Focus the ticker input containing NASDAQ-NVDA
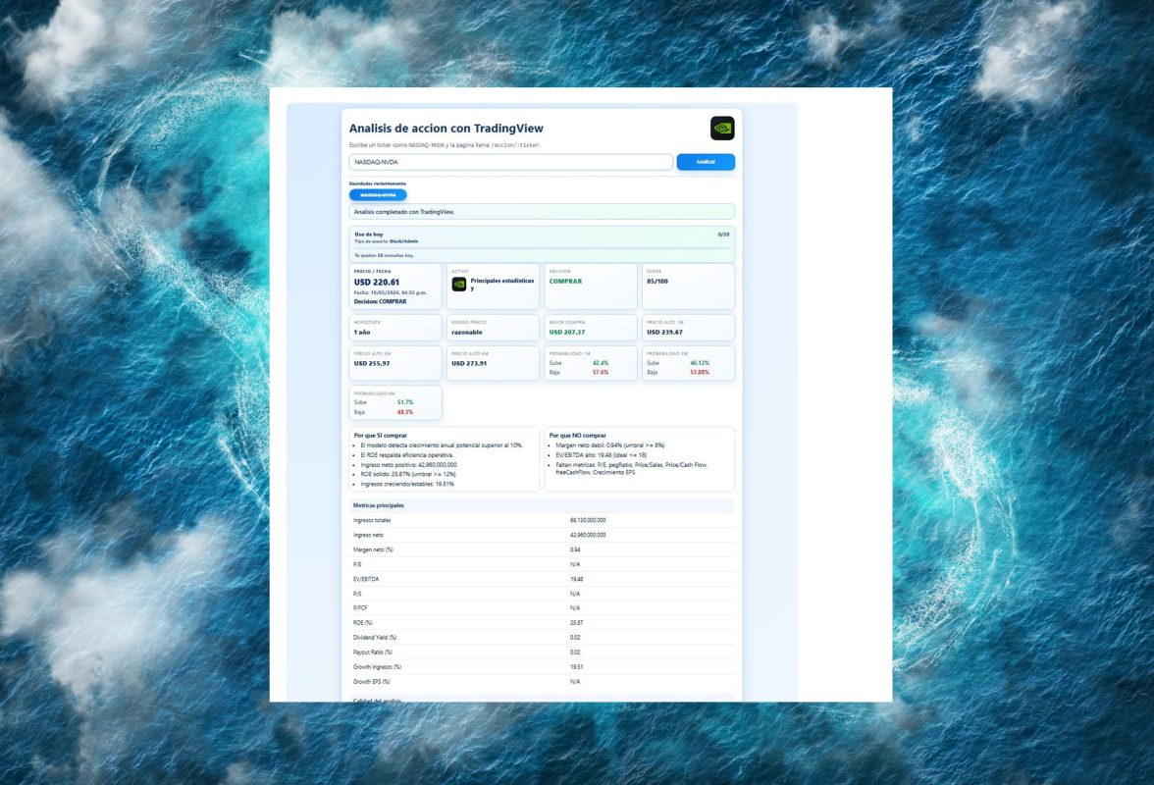 (510, 162)
